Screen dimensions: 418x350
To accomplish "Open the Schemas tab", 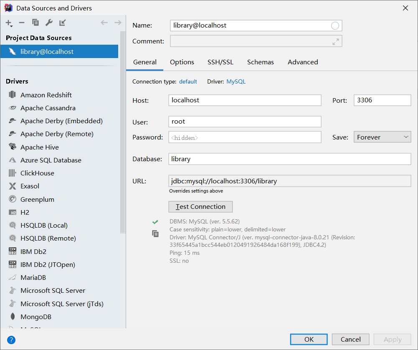I will click(261, 62).
